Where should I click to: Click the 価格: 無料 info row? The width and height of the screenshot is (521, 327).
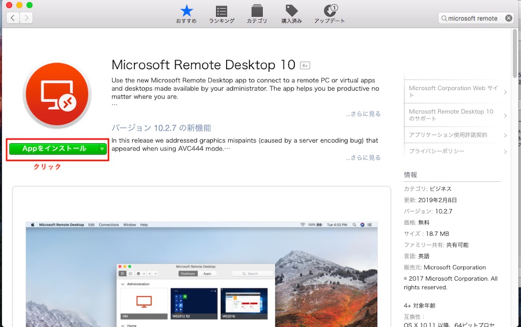click(x=417, y=222)
